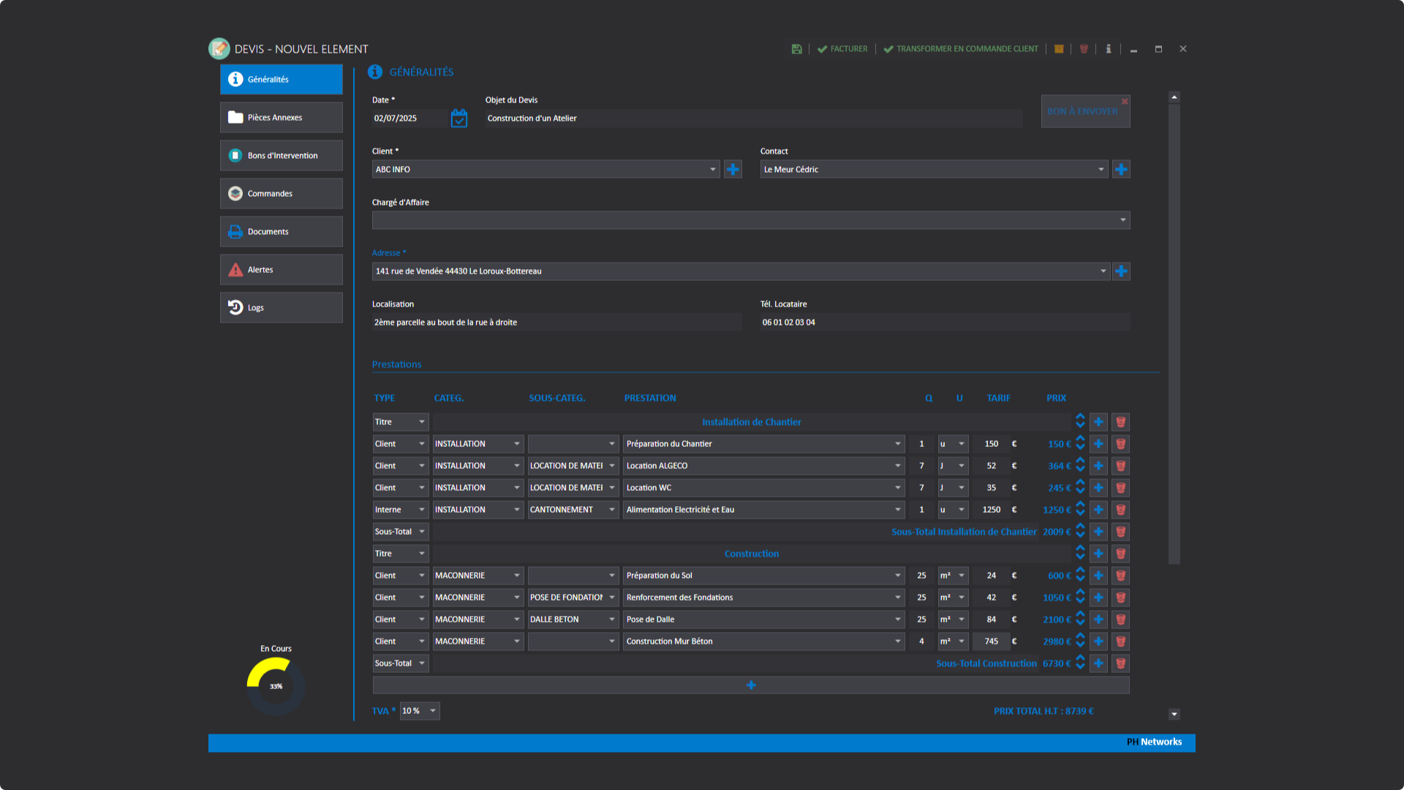
Task: Insert a row after Installation de Chantier title
Action: tap(1098, 422)
